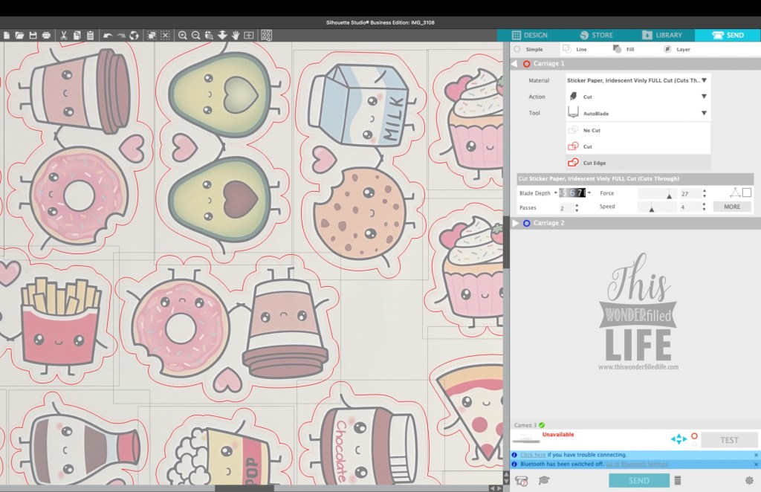Click the Undo arrow icon
Viewport: 761px width, 492px height.
point(108,35)
